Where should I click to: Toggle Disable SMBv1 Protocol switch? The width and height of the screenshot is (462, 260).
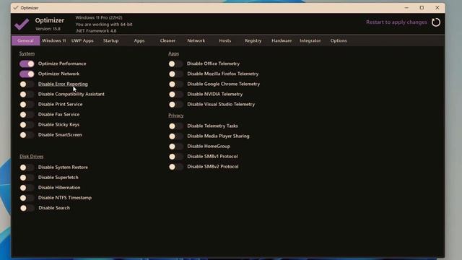tap(176, 157)
